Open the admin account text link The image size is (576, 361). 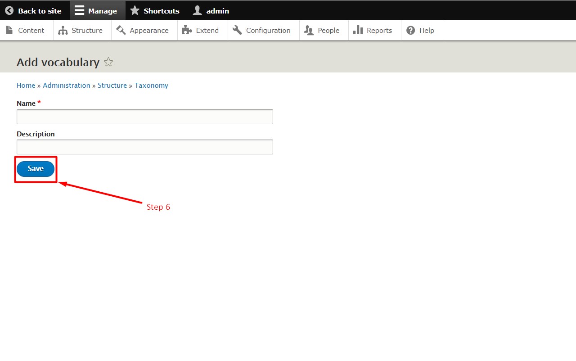[x=218, y=11]
